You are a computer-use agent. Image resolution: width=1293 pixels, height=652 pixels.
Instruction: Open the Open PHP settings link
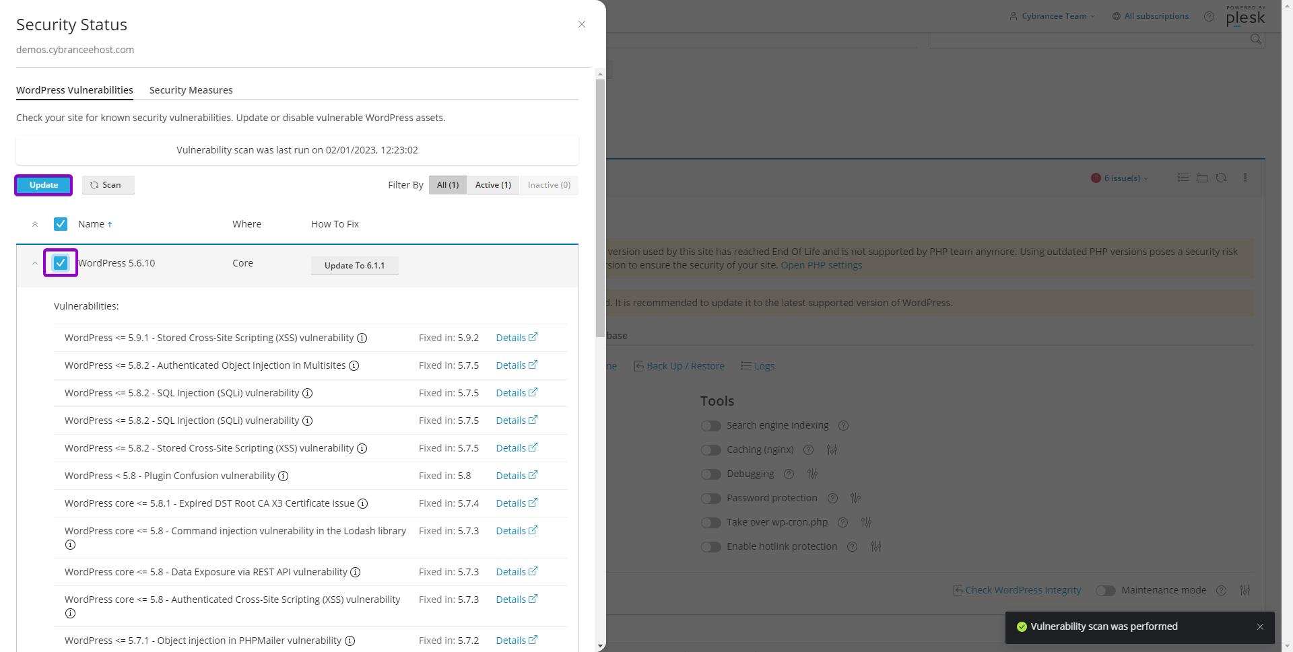click(x=821, y=265)
